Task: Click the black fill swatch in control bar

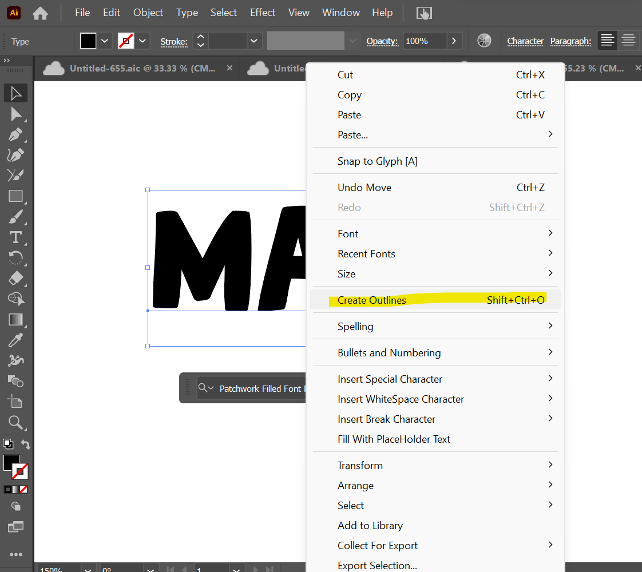Action: (x=88, y=41)
